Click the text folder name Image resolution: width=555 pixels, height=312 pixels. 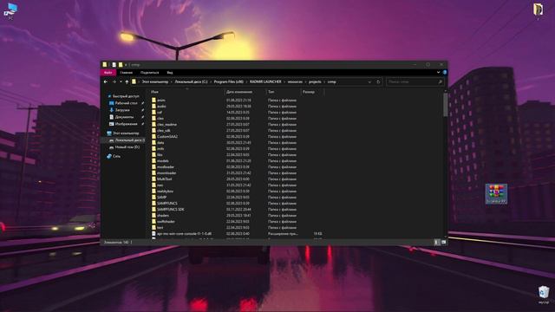tap(160, 227)
